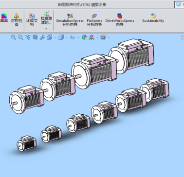Open the Dynamic Annotation Views icon

click(42, 37)
